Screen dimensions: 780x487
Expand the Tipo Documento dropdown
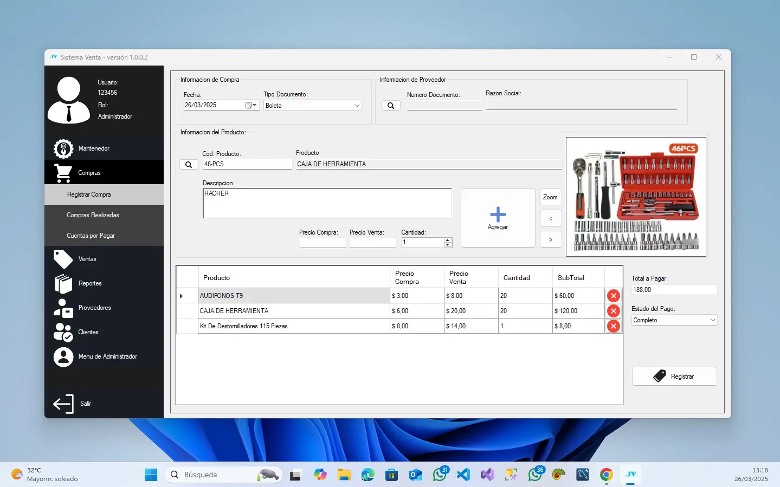click(357, 106)
